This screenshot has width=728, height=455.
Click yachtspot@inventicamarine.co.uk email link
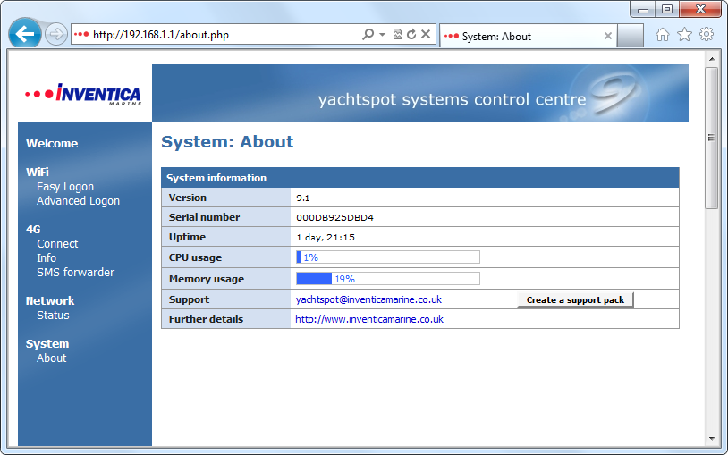pos(368,299)
